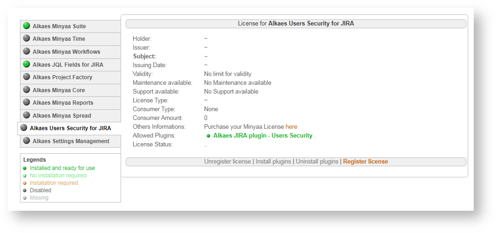Click the green status icon of Alkaes Minyaa Suite
This screenshot has height=233, width=496.
point(26,26)
